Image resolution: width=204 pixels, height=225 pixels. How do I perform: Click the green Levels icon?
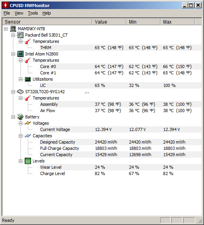pyautogui.click(x=28, y=161)
